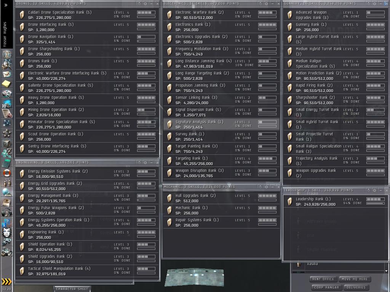Click the station thumbnail image at bottom
The height and width of the screenshot is (292, 390).
194,277
